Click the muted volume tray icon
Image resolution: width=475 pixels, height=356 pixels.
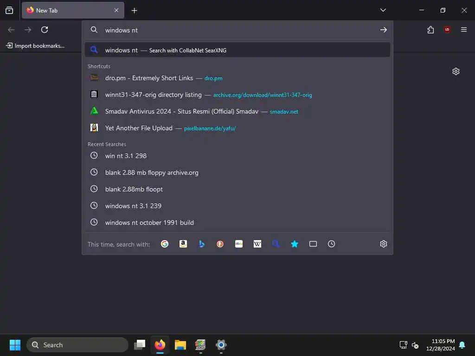tap(415, 345)
